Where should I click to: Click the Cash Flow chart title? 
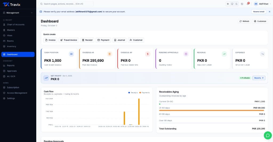tap(49, 91)
